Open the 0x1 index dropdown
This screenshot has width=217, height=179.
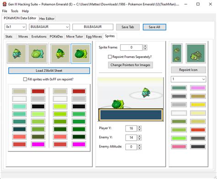coord(24,27)
